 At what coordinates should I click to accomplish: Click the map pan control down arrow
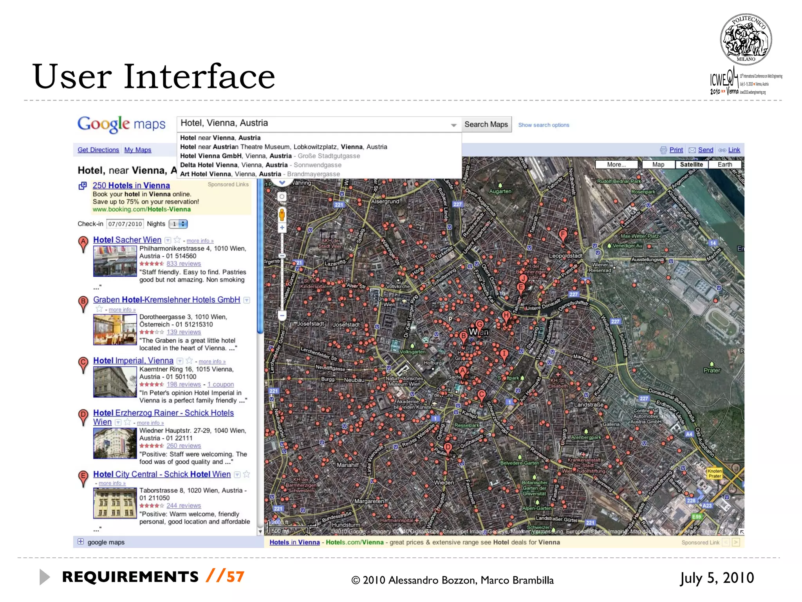point(282,183)
